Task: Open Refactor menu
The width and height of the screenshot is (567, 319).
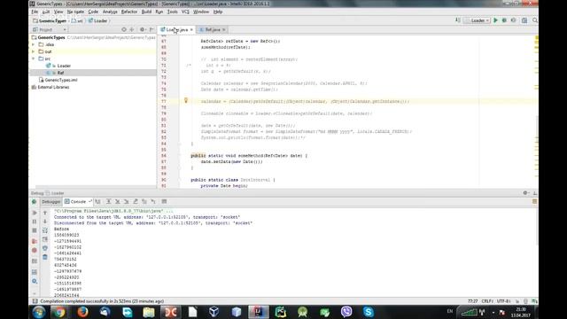Action: click(129, 12)
